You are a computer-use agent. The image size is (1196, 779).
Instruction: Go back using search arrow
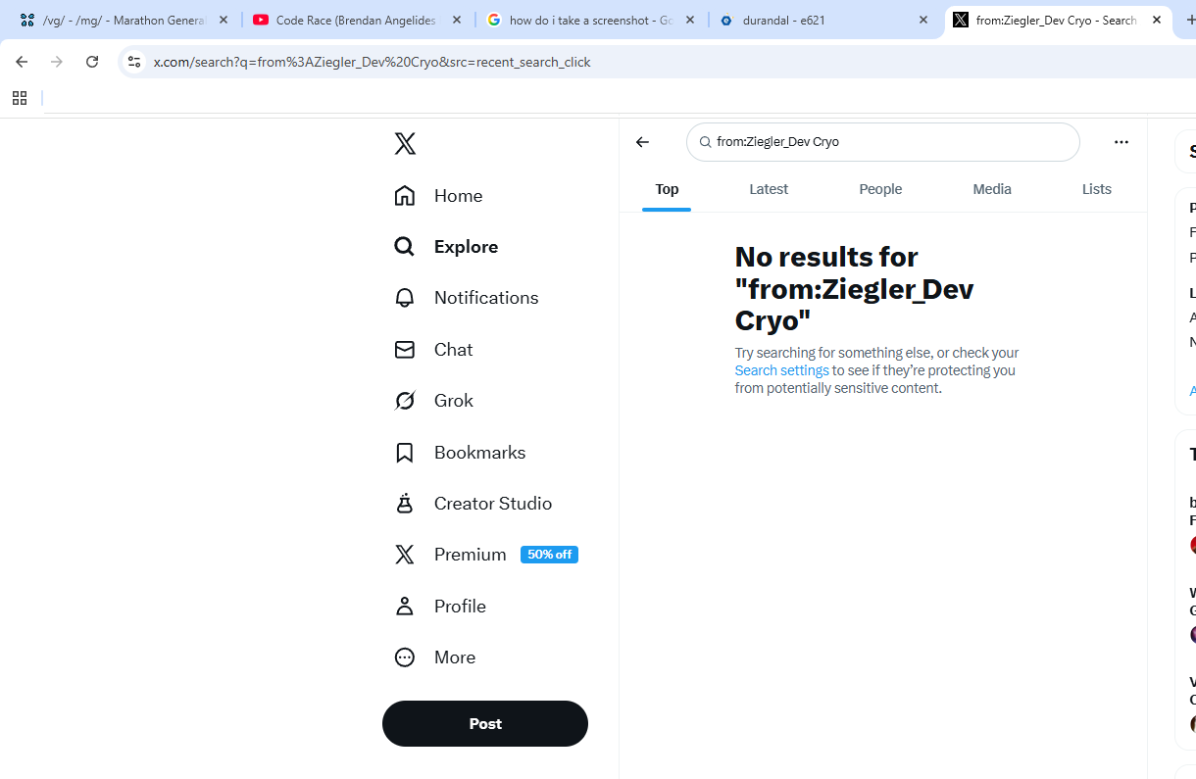point(642,142)
